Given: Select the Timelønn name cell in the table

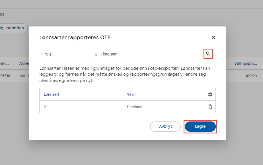Looking at the screenshot, I should [134, 107].
